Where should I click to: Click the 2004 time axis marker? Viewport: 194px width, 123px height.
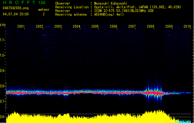(76, 26)
